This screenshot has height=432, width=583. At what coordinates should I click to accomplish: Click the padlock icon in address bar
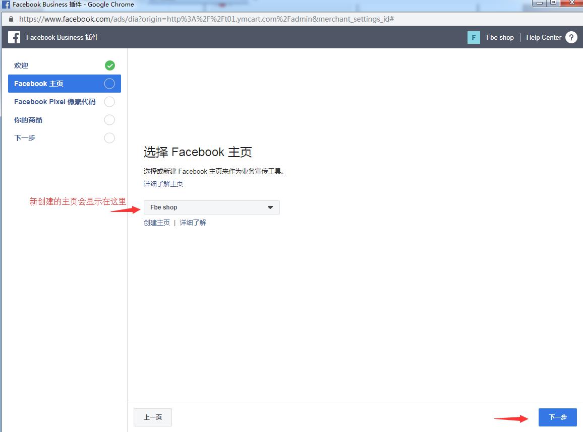tap(11, 19)
